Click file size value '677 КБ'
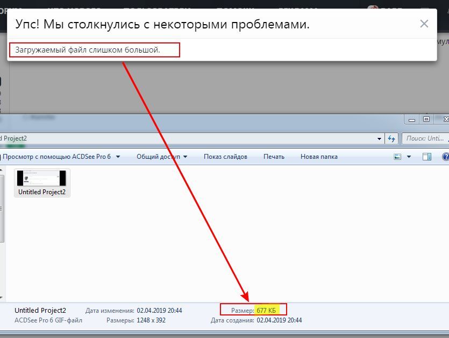Viewport: 449px width, 338px height. coord(266,311)
